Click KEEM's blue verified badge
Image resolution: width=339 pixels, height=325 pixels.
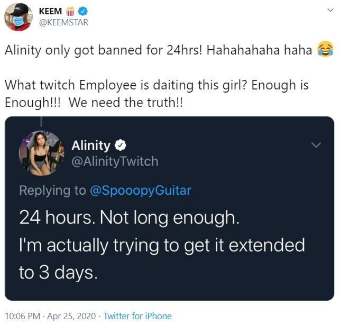point(83,11)
